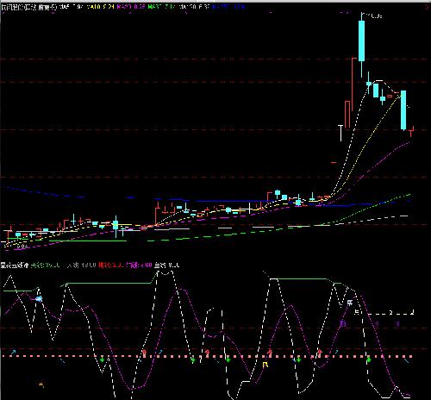This screenshot has height=400, width=431.
Task: Click the tallest cyan candlestick at the peak
Action: click(361, 41)
